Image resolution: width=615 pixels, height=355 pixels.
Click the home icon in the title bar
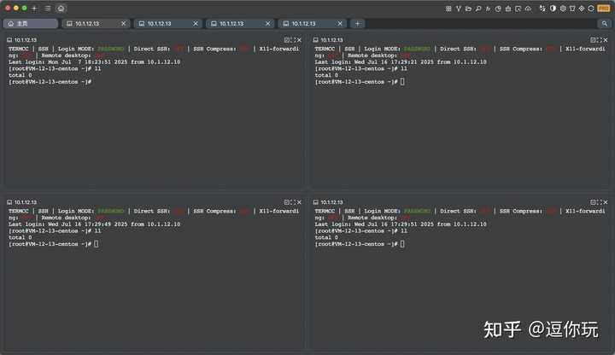point(61,9)
